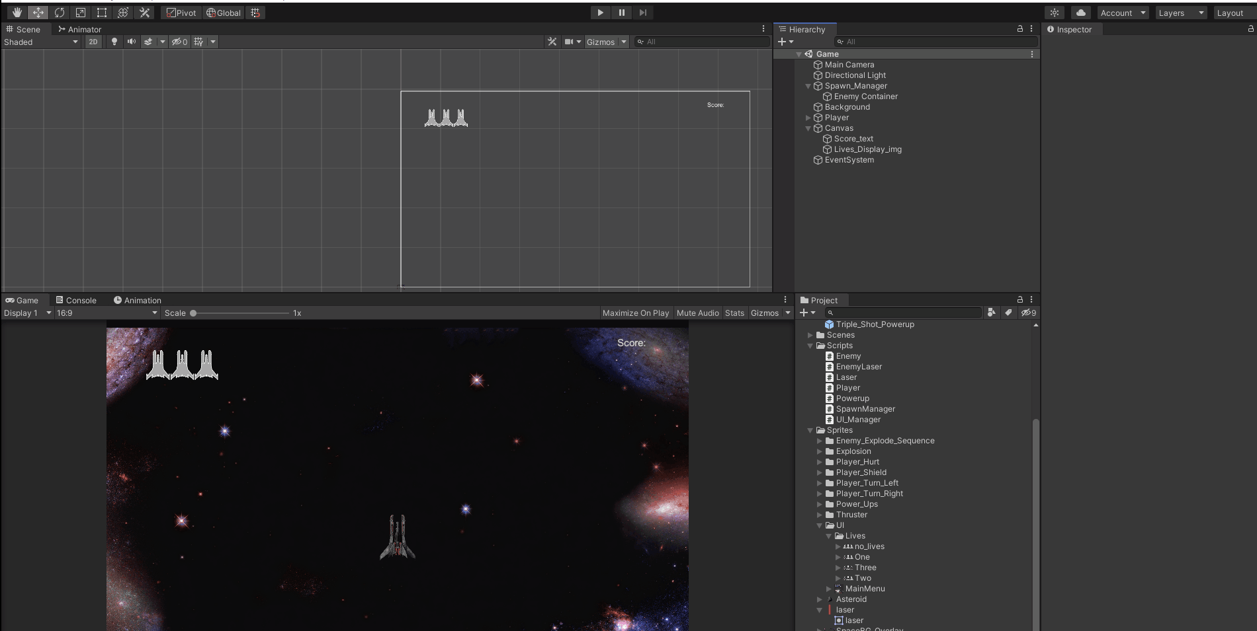Toggle grid snapping icon in top toolbar
The image size is (1257, 631).
click(x=255, y=13)
